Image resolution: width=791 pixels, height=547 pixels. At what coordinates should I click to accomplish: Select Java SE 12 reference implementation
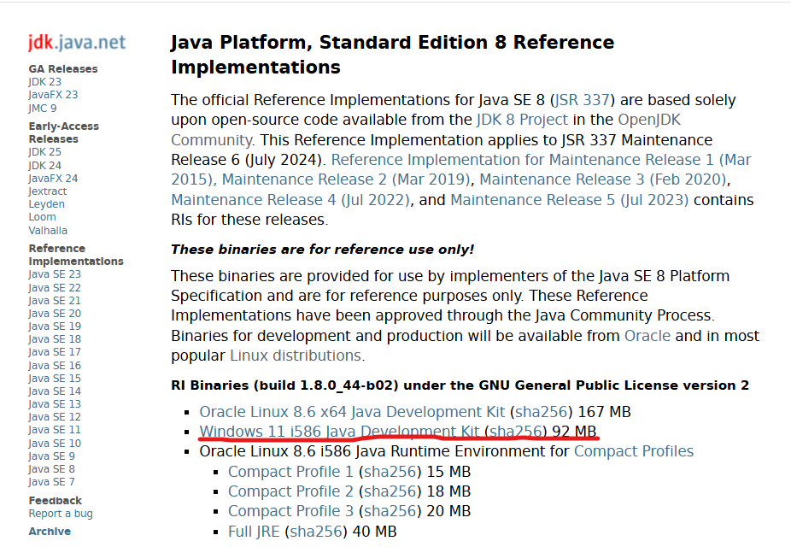click(55, 417)
